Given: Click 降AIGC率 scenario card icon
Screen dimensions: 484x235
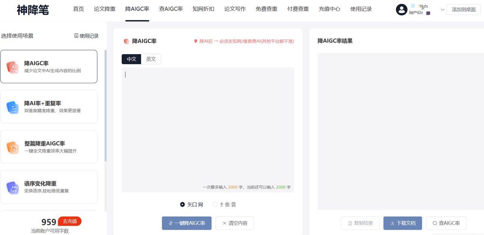Looking at the screenshot, I should [13, 67].
